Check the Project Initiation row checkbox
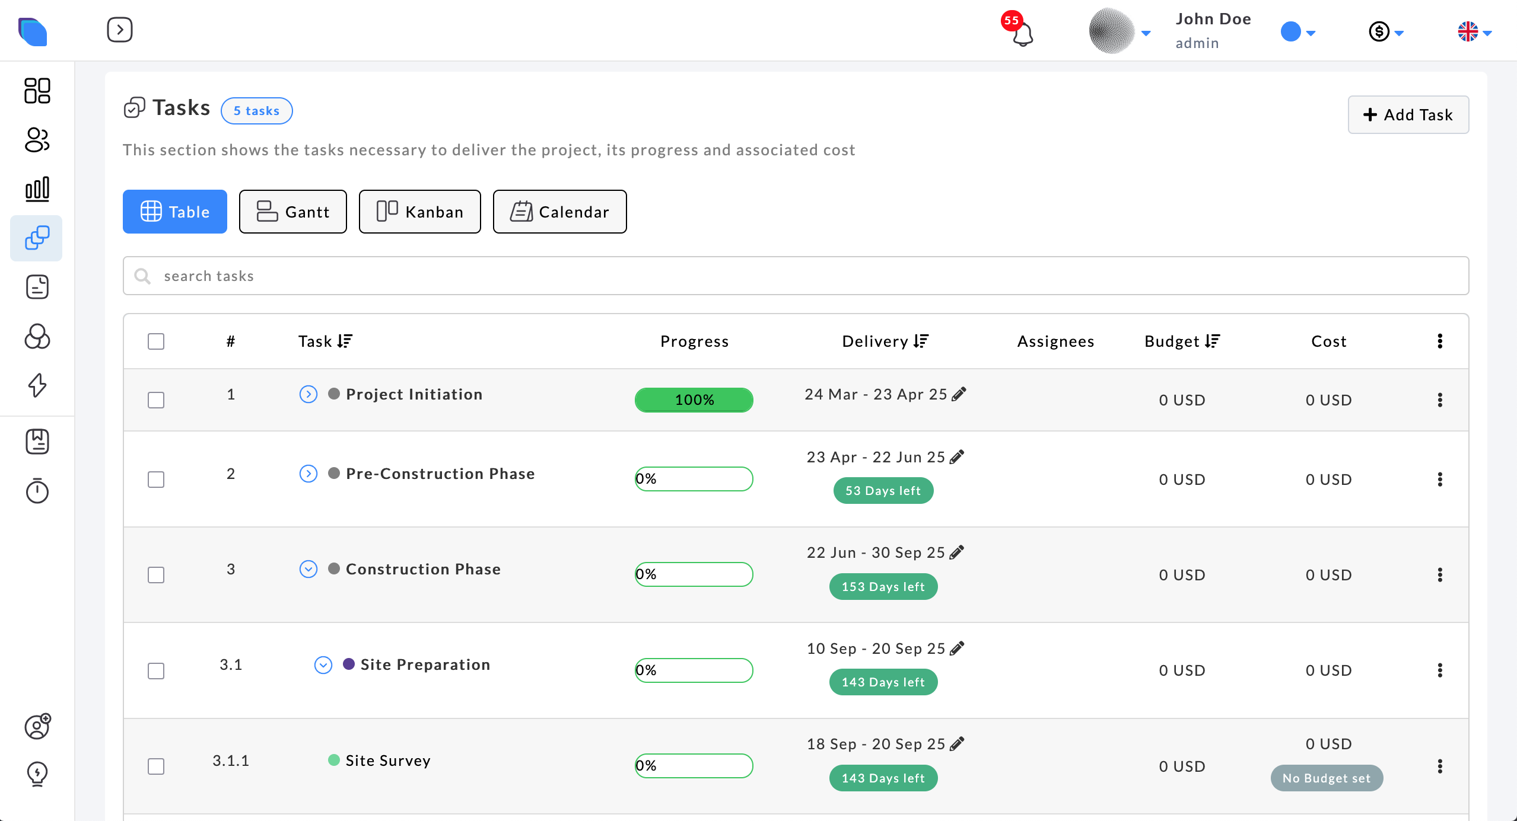 [x=156, y=400]
